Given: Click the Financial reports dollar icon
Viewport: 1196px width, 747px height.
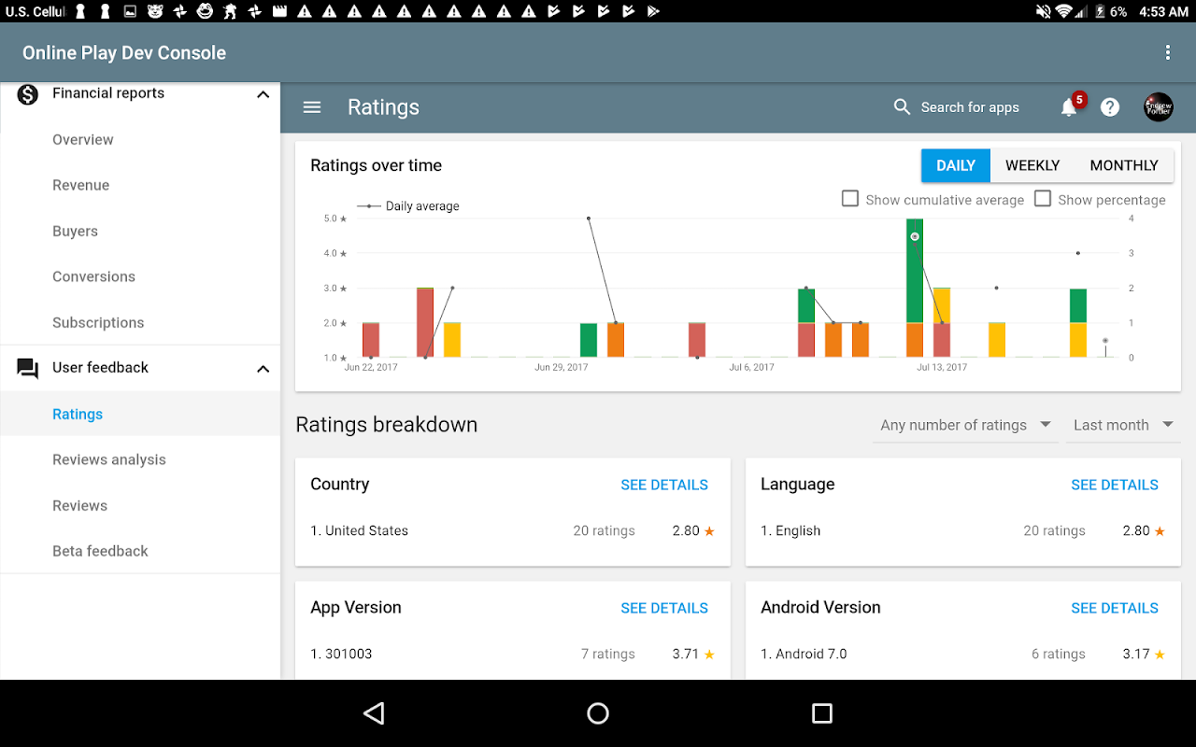Looking at the screenshot, I should point(28,93).
